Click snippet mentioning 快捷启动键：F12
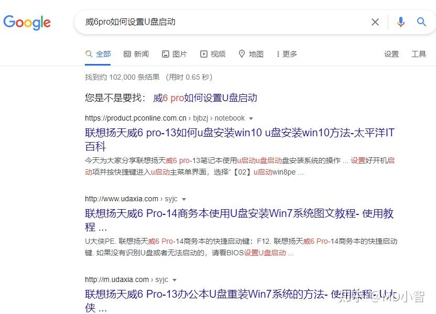Viewport: 436px width, 314px height. [x=241, y=247]
